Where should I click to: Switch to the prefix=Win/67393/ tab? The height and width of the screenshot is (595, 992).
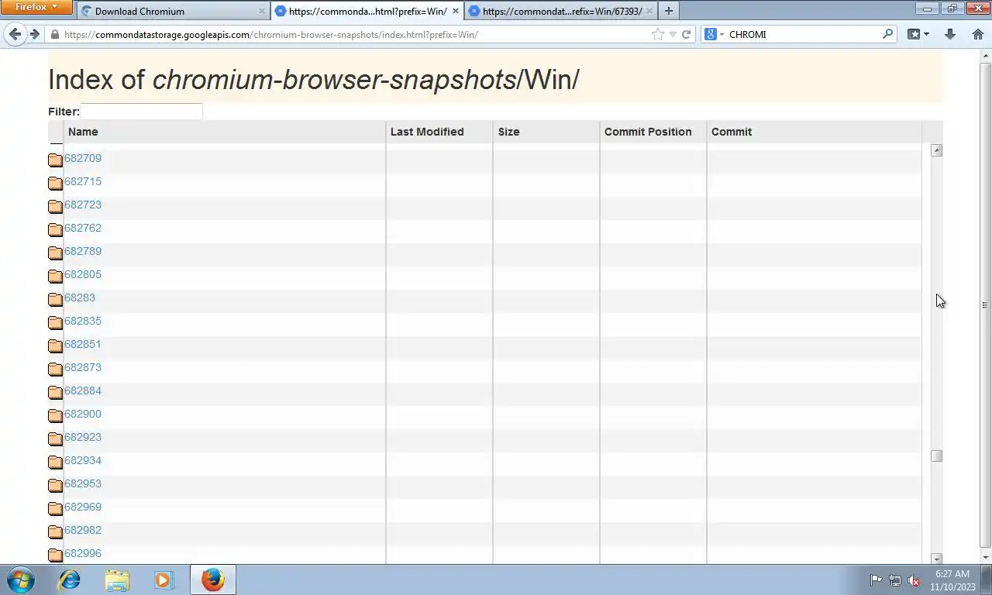click(x=561, y=11)
